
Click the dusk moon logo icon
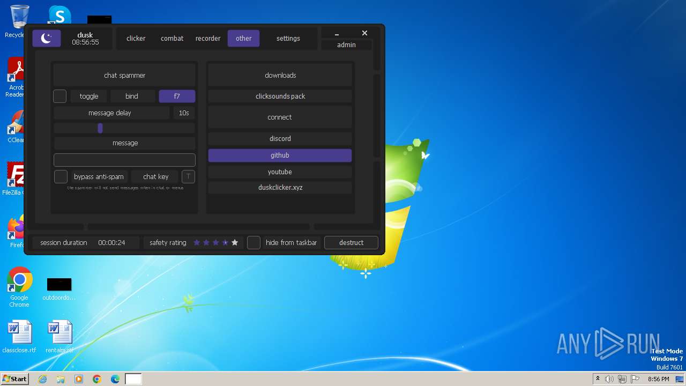(47, 38)
